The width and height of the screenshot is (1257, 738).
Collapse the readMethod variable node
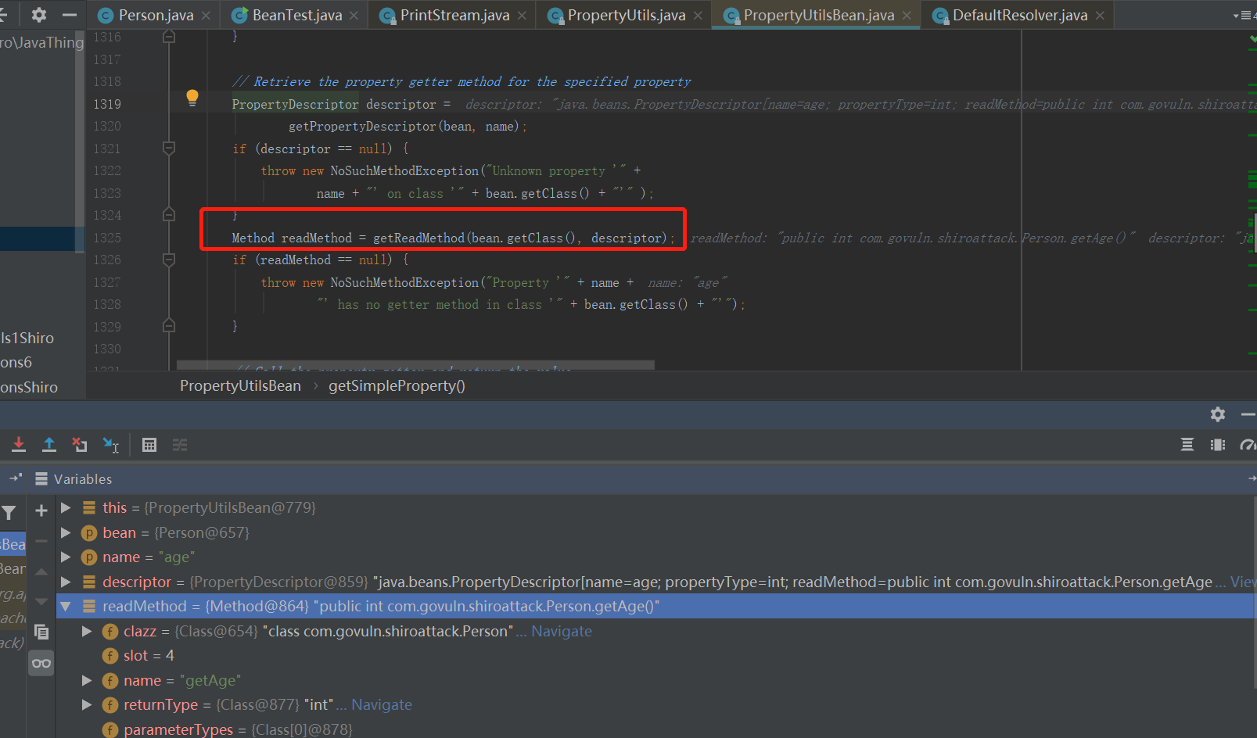click(x=66, y=606)
